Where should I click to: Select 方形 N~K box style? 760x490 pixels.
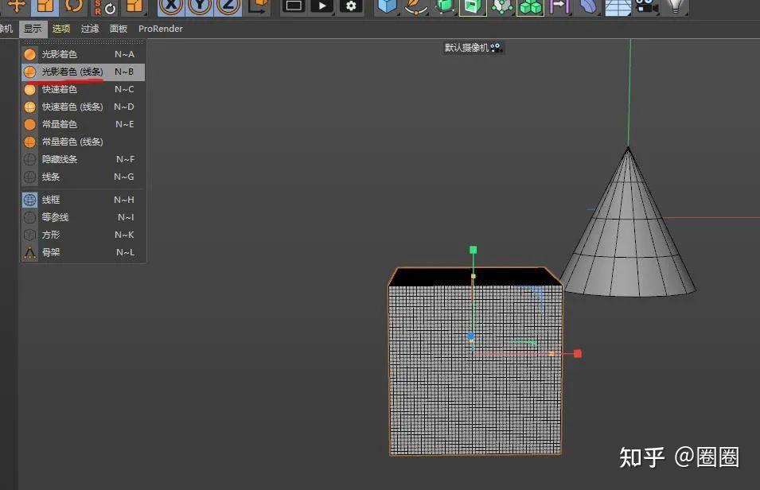coord(83,235)
